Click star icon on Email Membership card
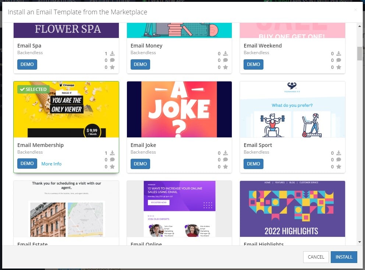The image size is (365, 270). (x=112, y=166)
